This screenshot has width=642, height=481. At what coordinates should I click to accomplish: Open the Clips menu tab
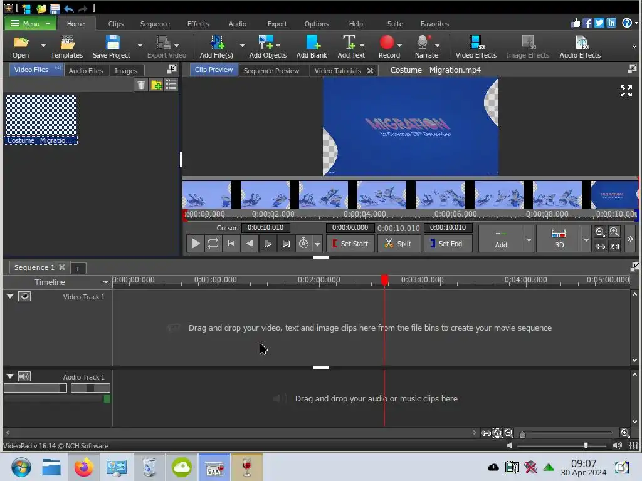click(116, 24)
